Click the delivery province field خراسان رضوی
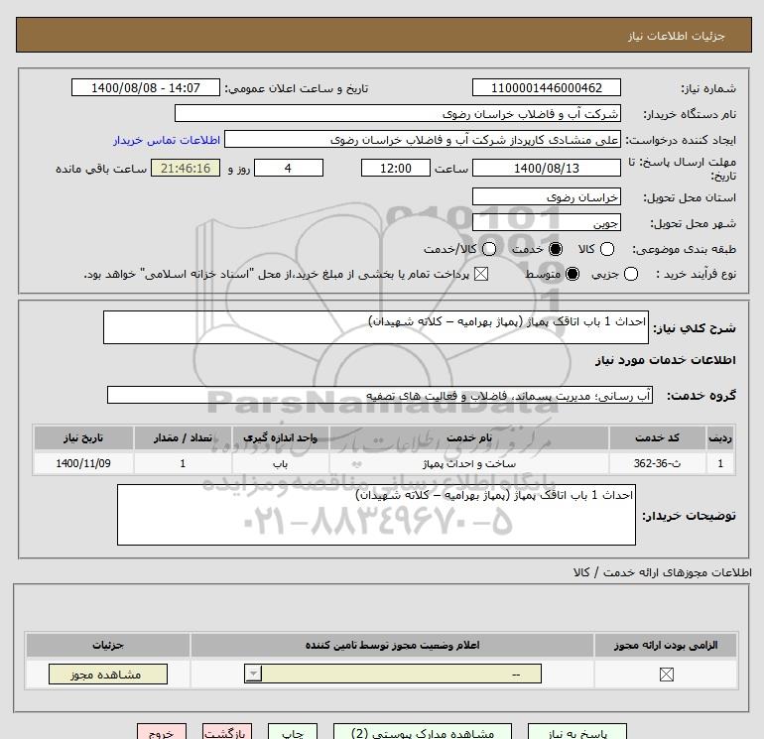 546,196
